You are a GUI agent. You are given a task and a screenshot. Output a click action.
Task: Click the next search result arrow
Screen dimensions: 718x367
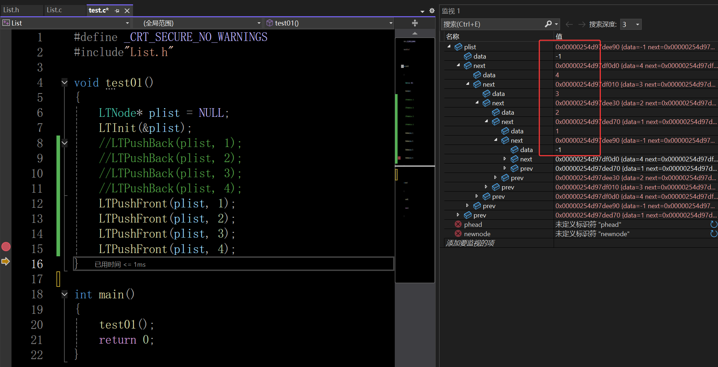582,24
